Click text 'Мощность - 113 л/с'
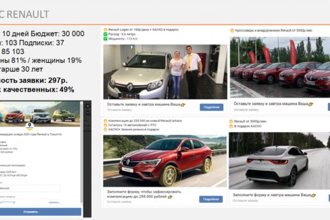Image resolution: width=330 pixels, height=220 pixels. [123, 38]
